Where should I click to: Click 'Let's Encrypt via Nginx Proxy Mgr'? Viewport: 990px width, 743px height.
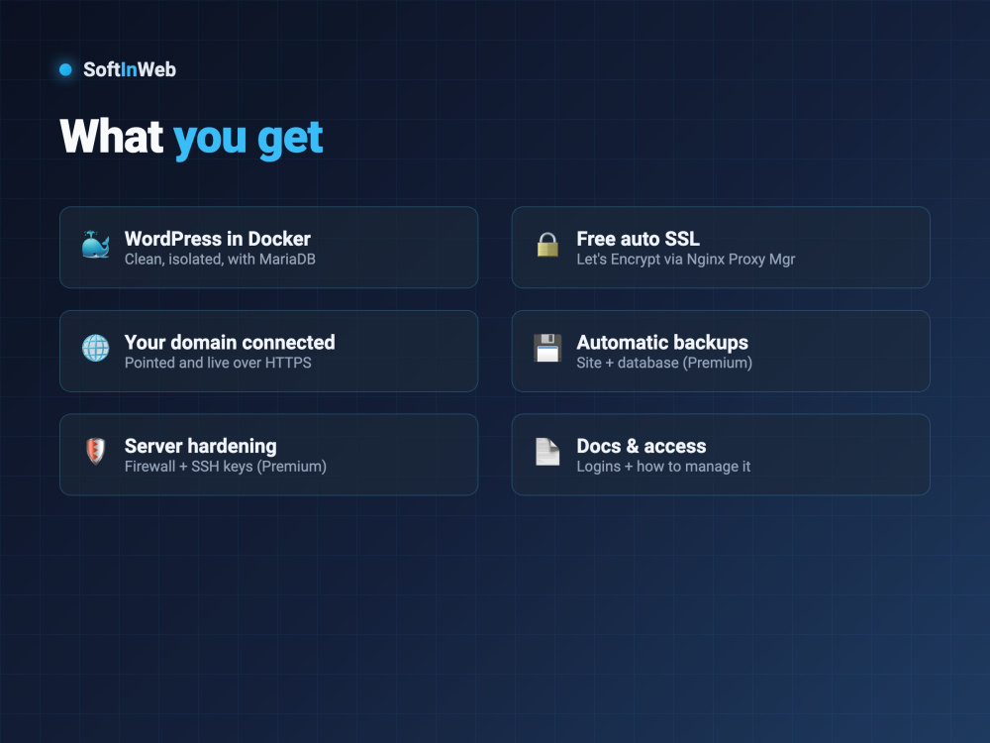(x=686, y=260)
